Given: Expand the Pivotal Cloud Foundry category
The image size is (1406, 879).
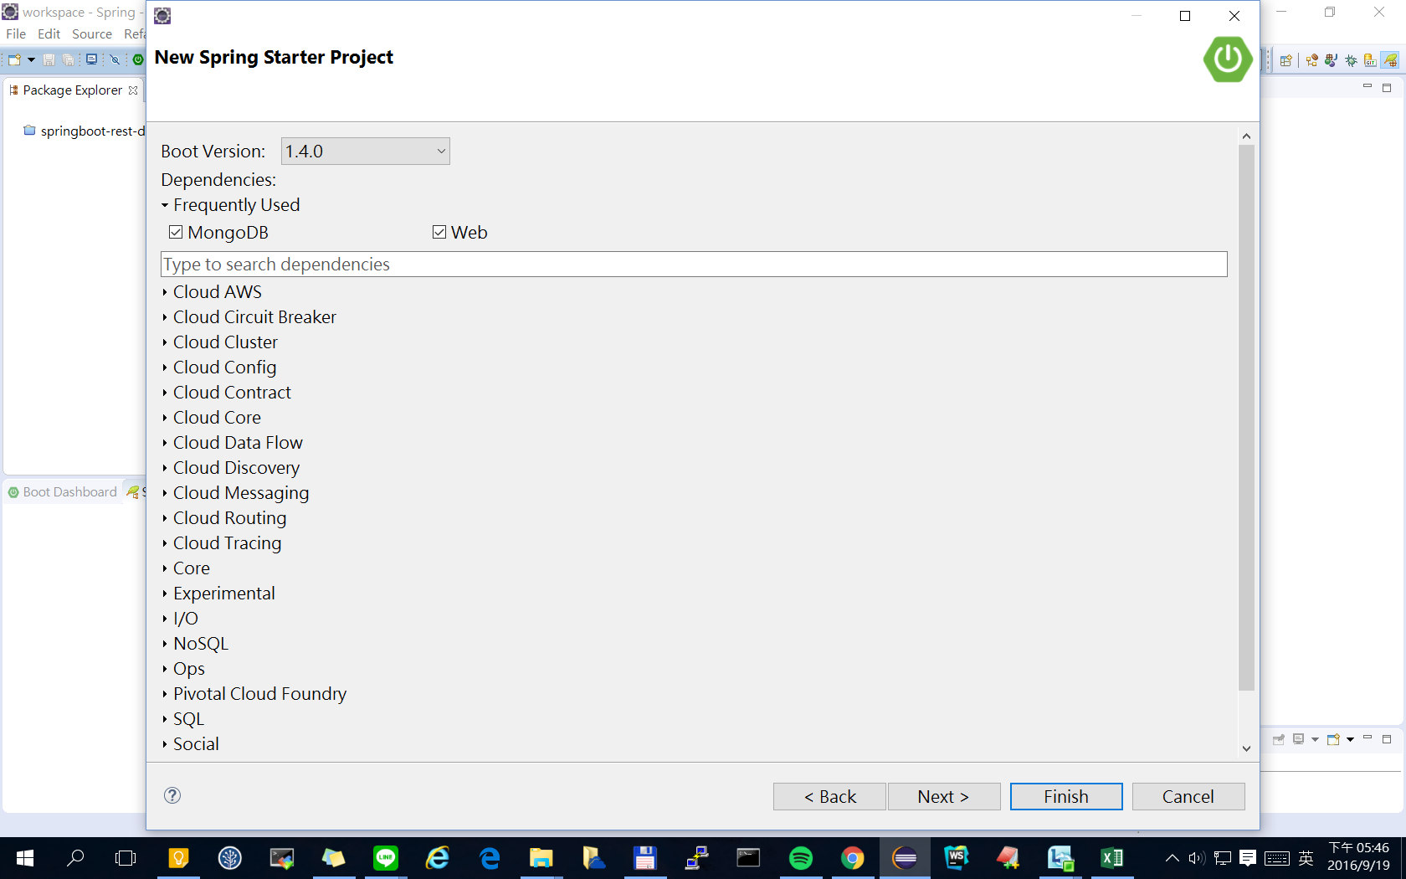Looking at the screenshot, I should coord(165,694).
